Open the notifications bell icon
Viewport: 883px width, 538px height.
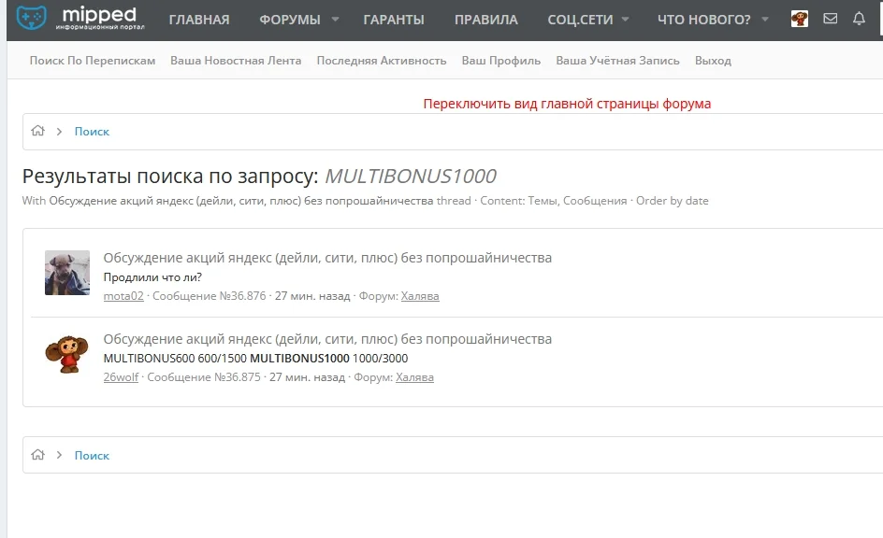[859, 19]
